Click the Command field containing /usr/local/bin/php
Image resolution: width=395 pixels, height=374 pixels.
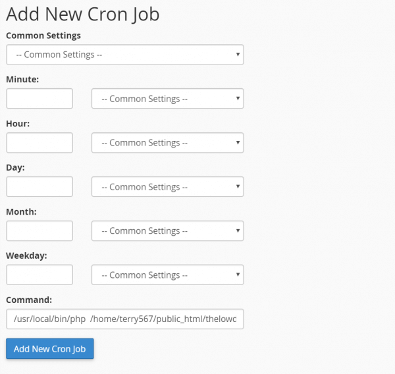coord(124,319)
